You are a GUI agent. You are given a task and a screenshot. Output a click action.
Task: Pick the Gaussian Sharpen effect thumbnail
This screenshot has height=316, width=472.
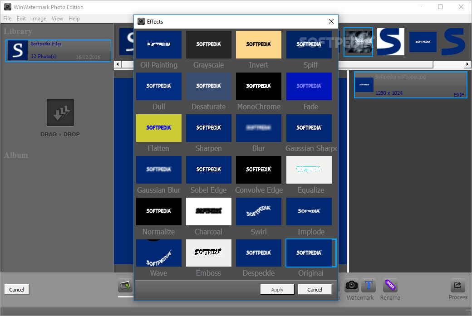309,128
